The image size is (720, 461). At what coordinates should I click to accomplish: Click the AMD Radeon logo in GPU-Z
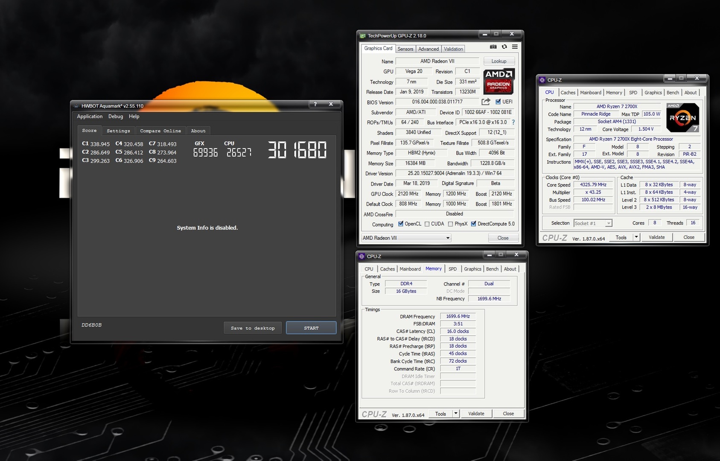[x=498, y=81]
